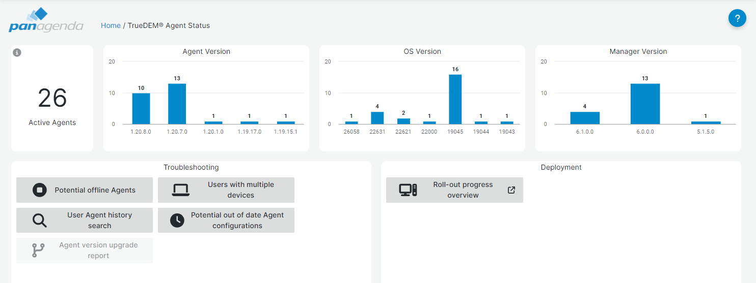
Task: Go to Home breadcrumb link
Action: tap(111, 25)
